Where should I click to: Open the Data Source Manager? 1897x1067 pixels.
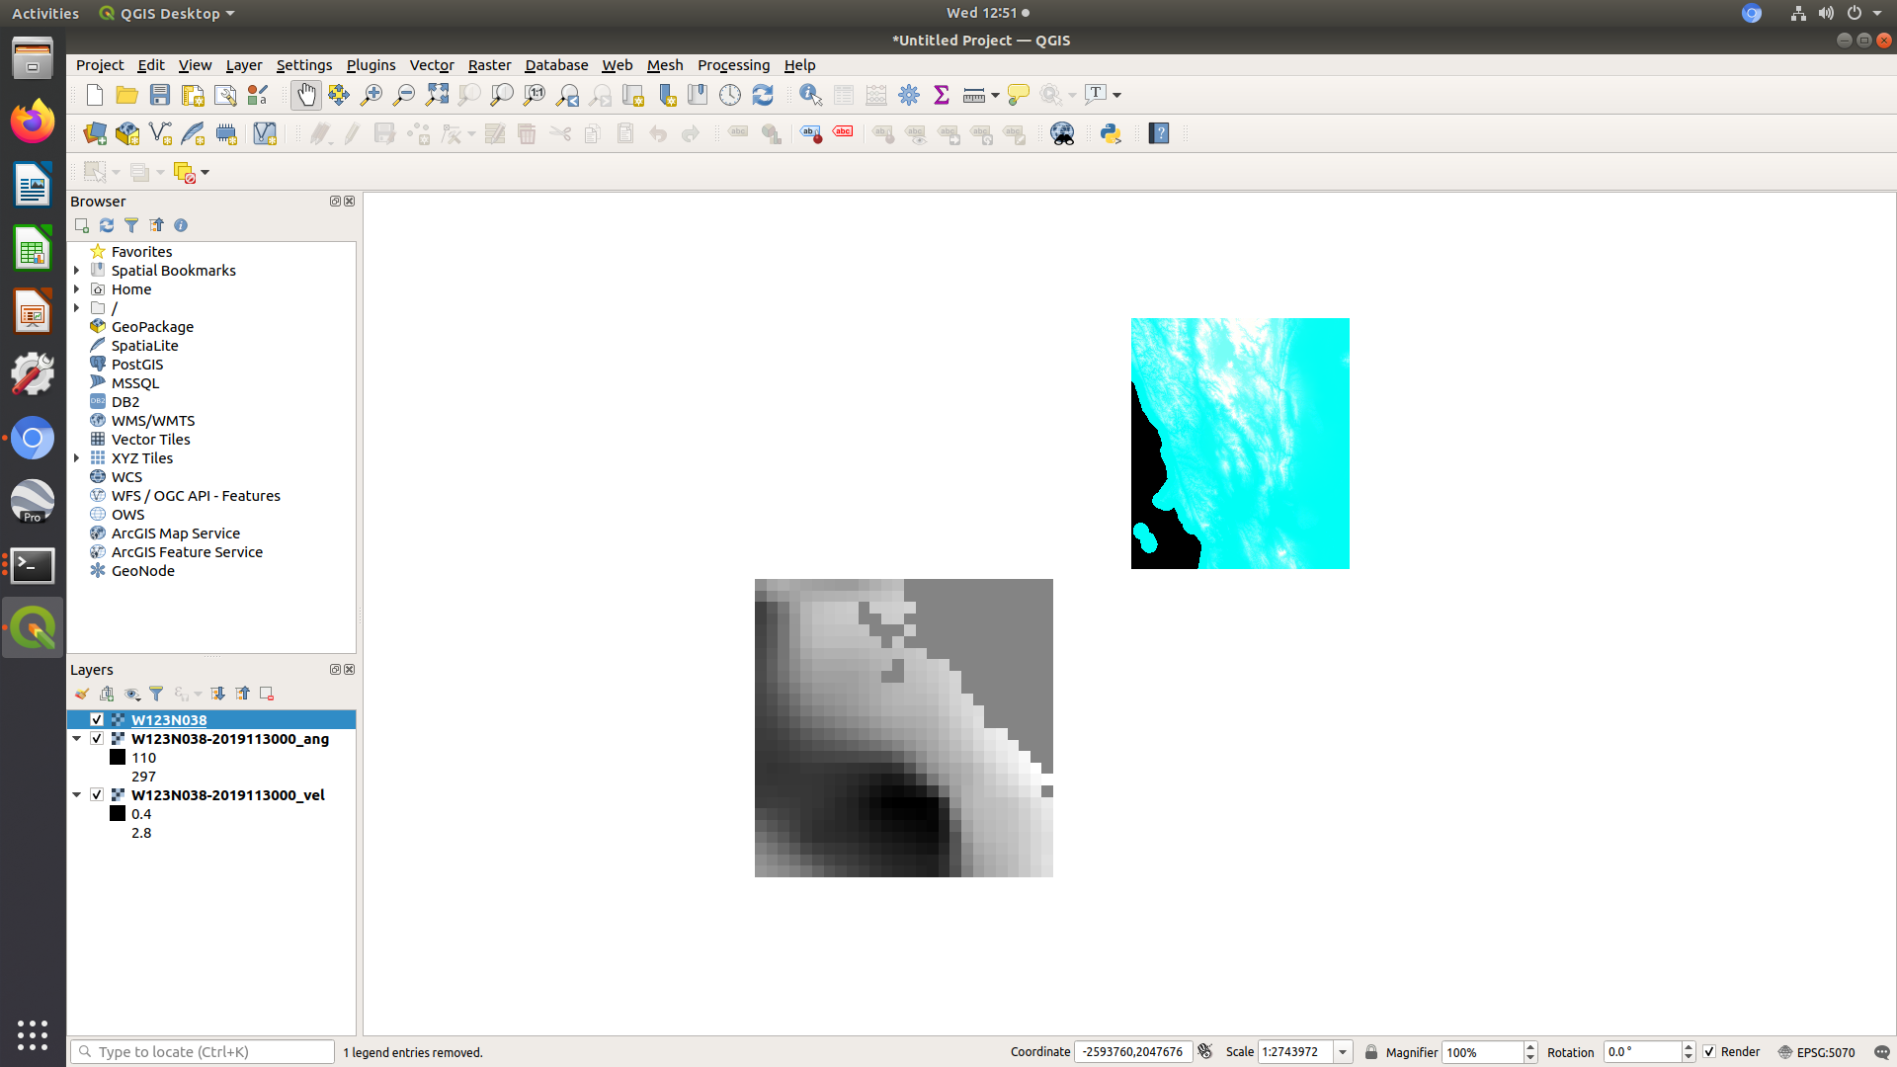[94, 132]
